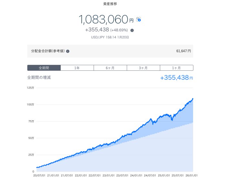Choose the 1ヶ月 period tab
Image resolution: width=226 pixels, height=181 pixels.
click(x=177, y=68)
